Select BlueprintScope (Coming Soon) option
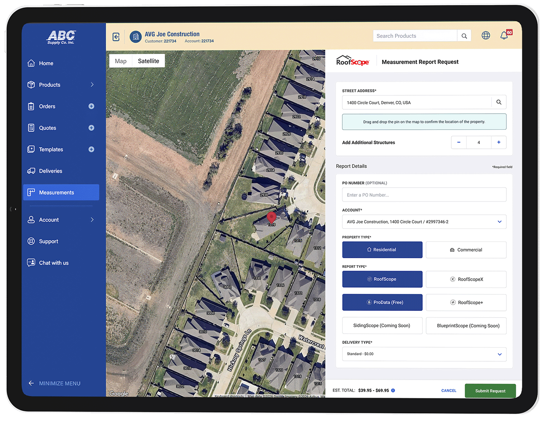The height and width of the screenshot is (423, 547). [x=466, y=326]
